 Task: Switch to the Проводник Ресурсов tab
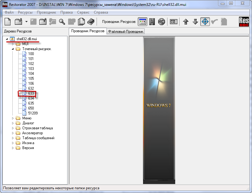click(x=88, y=31)
